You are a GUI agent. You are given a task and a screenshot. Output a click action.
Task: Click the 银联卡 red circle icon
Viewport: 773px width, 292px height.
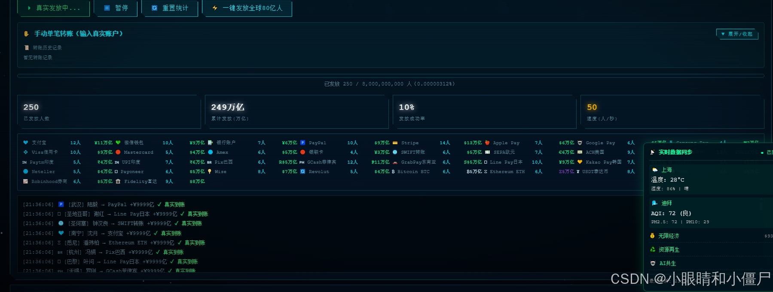303,152
